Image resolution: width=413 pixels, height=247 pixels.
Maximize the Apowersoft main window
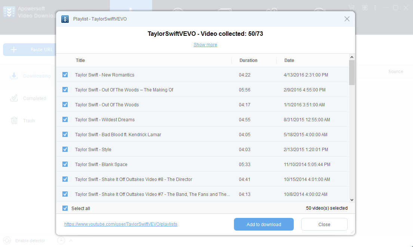395,8
